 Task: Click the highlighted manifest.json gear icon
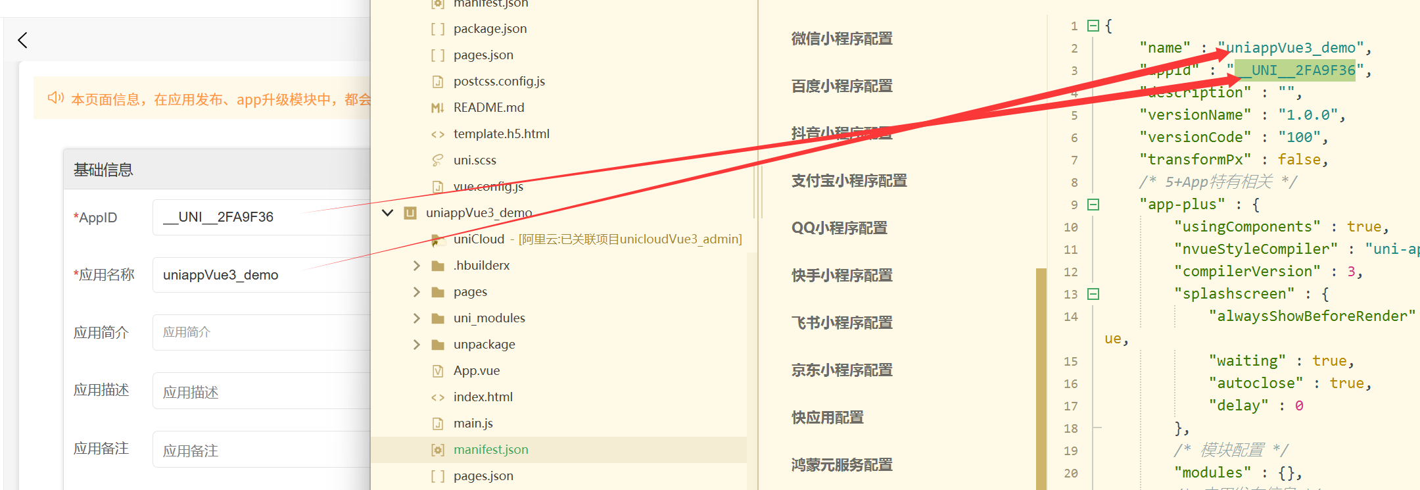pos(438,450)
